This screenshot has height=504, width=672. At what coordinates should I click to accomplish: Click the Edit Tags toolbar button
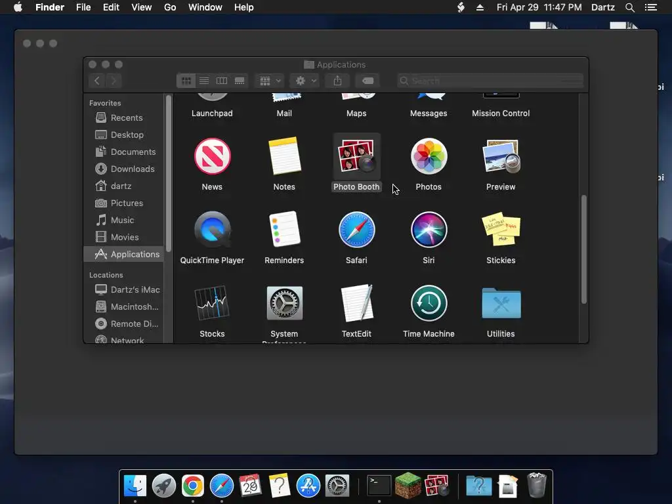pos(367,81)
